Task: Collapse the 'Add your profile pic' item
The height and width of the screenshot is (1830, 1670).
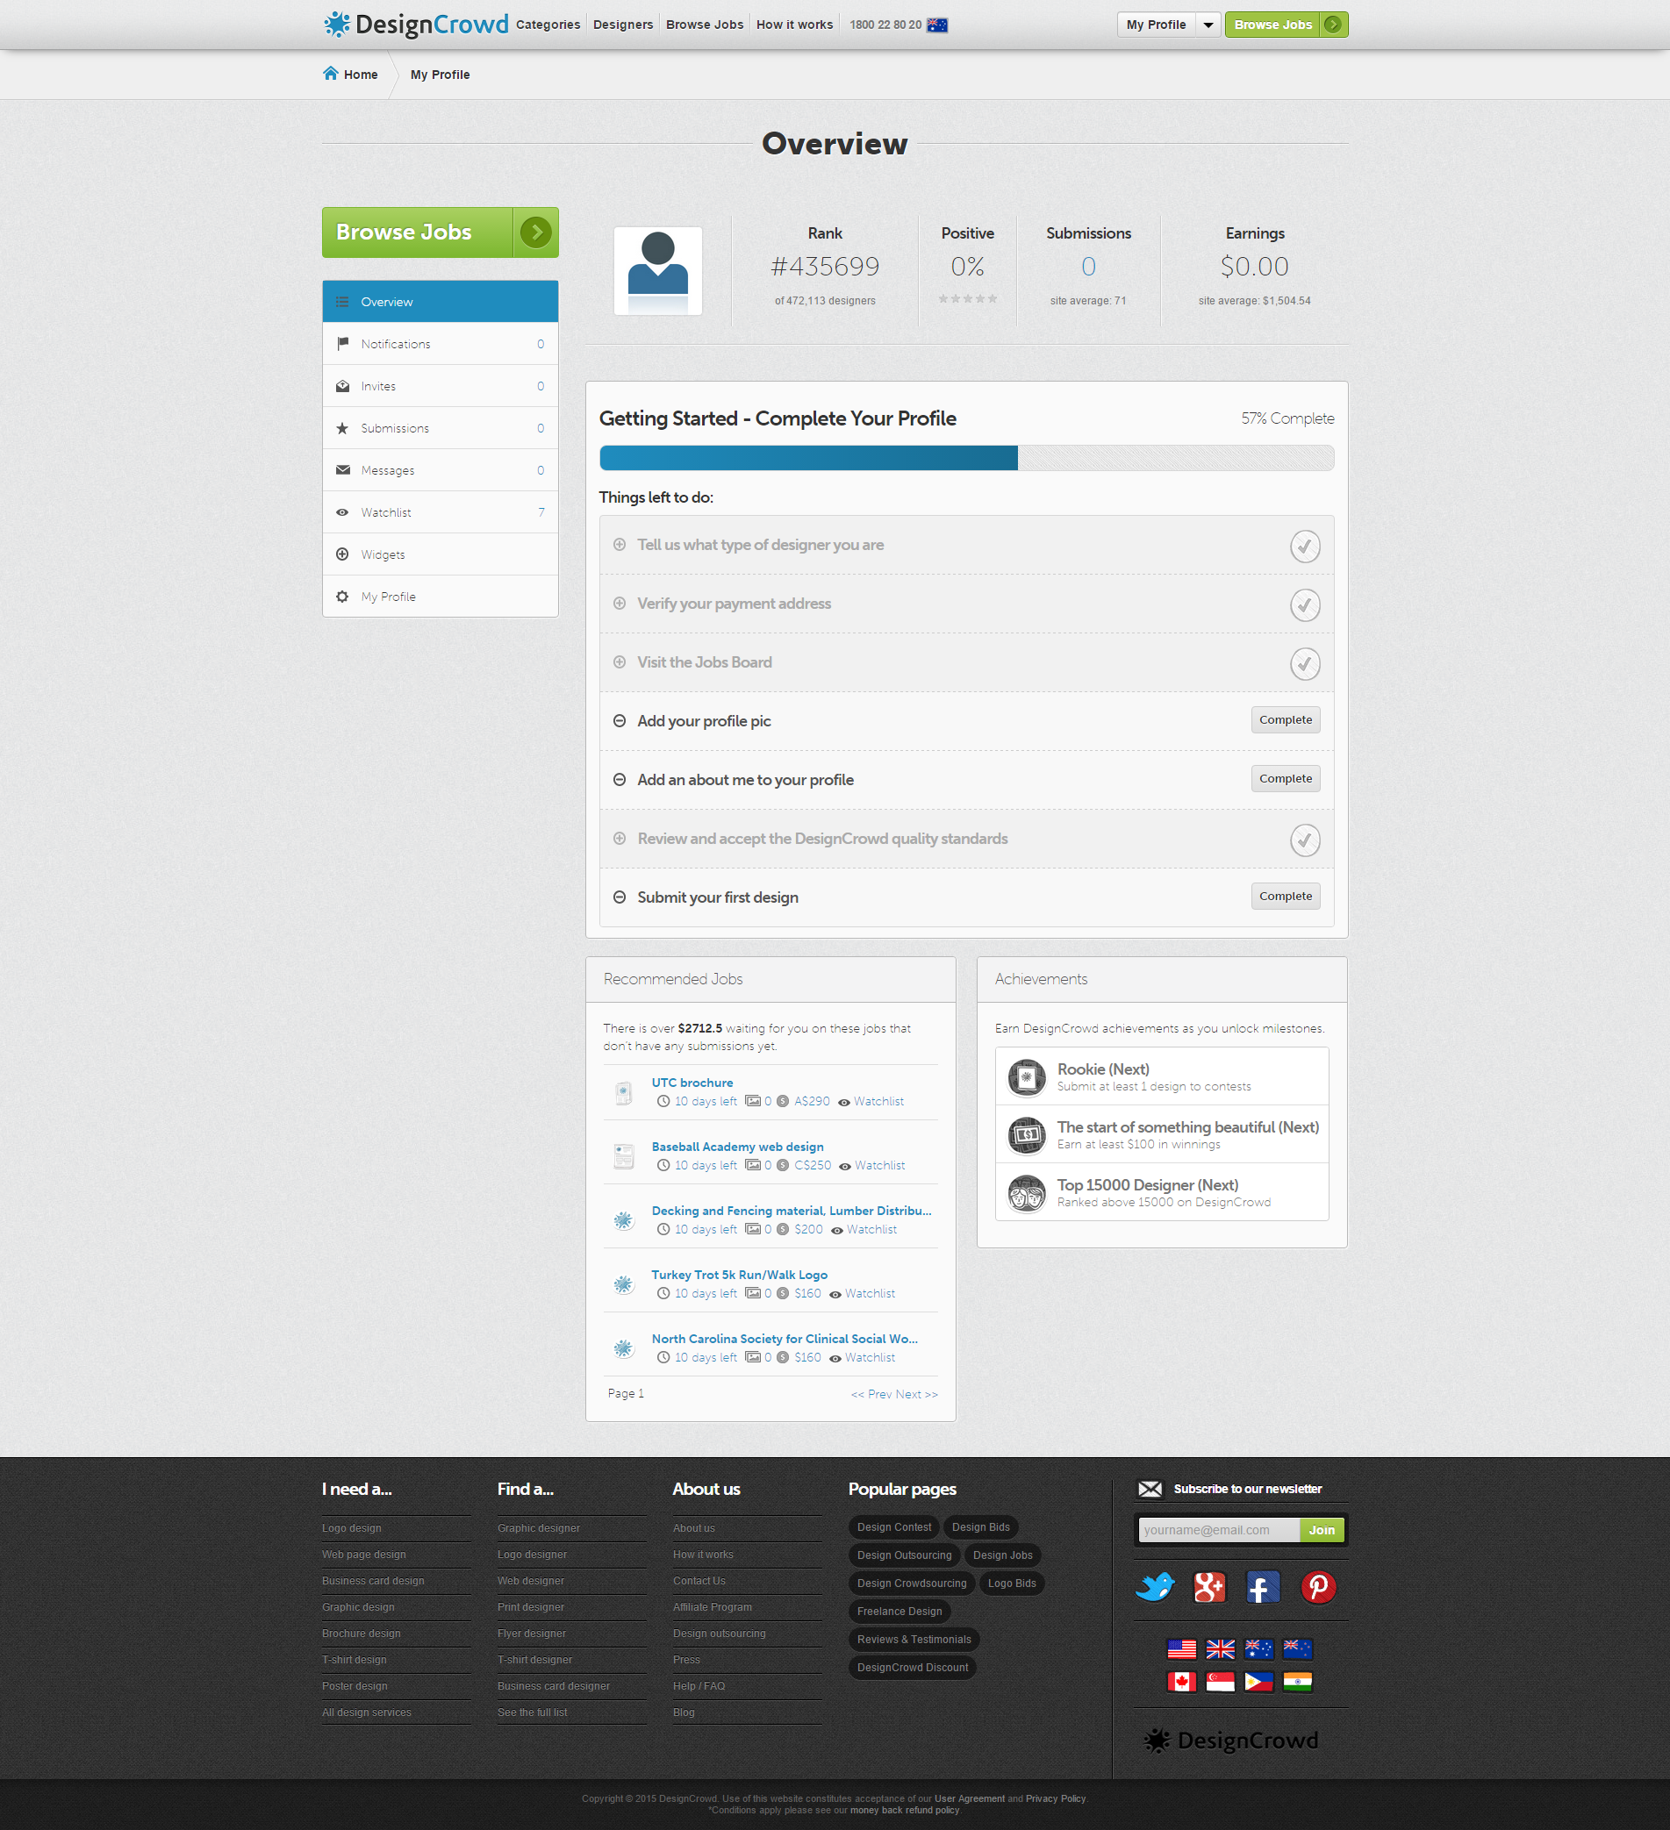Action: (620, 721)
